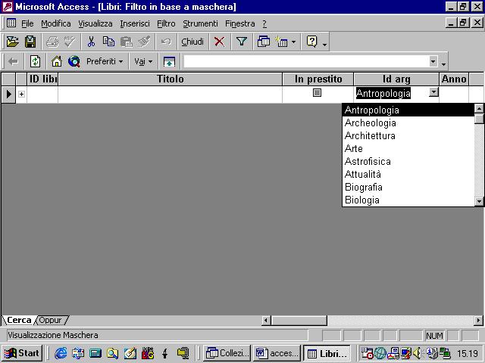Image resolution: width=485 pixels, height=363 pixels.
Task: Click the Titolo filter cell
Action: [170, 94]
